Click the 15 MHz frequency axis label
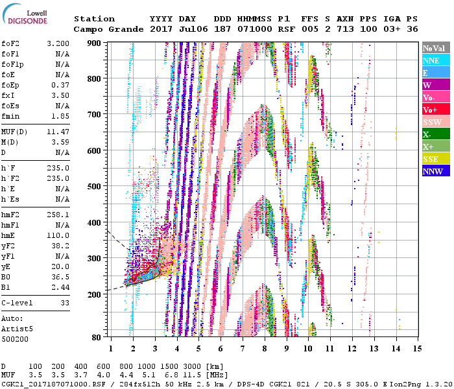Image resolution: width=454 pixels, height=389 pixels. [417, 348]
